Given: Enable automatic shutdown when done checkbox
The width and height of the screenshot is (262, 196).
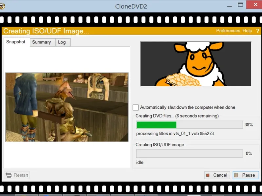Looking at the screenshot, I should tap(136, 107).
